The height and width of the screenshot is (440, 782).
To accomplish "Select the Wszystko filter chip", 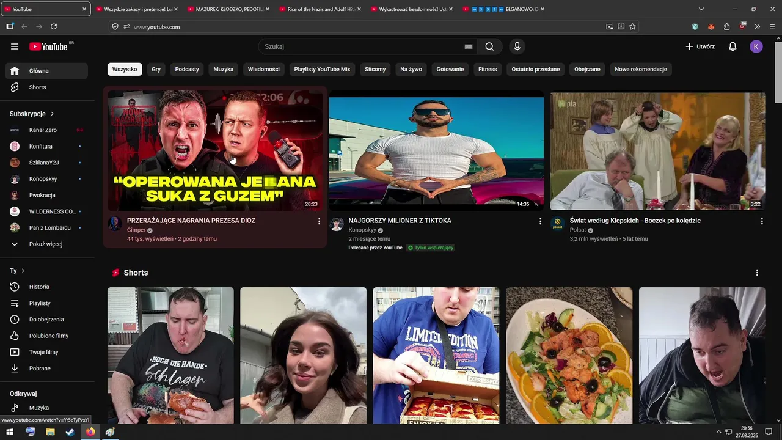I will coord(125,69).
